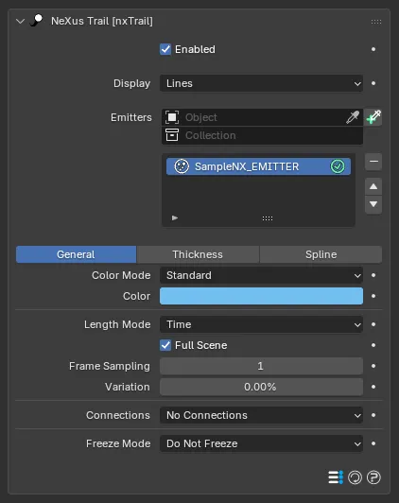The width and height of the screenshot is (399, 503).
Task: Open the Freeze Mode dropdown
Action: (x=261, y=443)
